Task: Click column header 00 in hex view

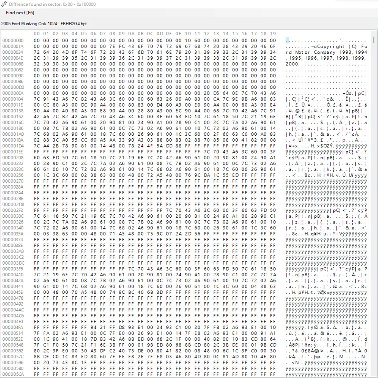Action: (x=37, y=34)
